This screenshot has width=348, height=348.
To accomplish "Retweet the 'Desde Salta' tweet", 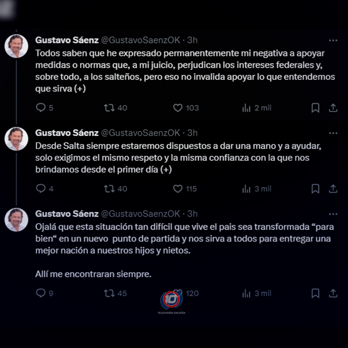I will tap(109, 189).
